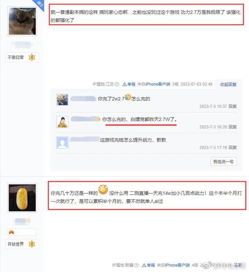249x272 pixels.
Task: Open the first commenter's group photo avatar
Action: point(62,100)
